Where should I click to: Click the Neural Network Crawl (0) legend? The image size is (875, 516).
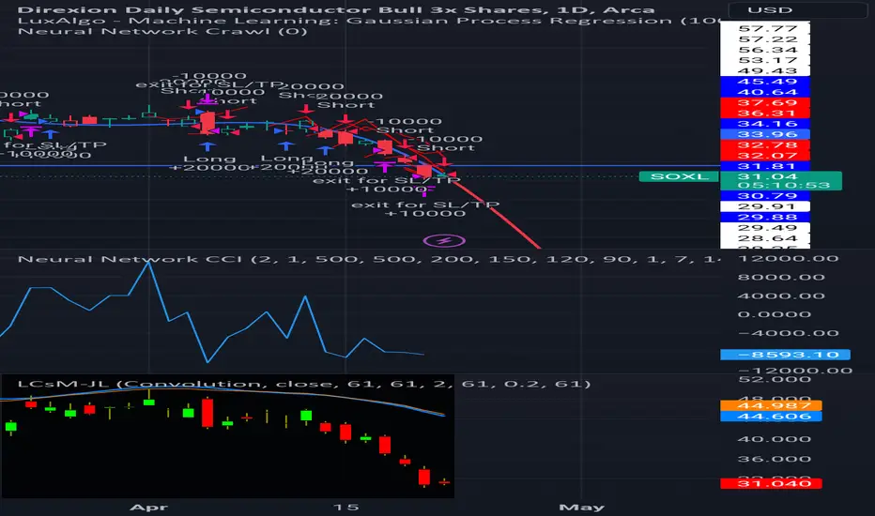point(162,31)
